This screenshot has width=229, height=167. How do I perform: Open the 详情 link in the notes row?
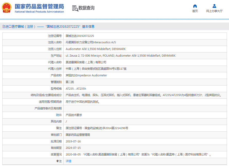click(x=69, y=161)
